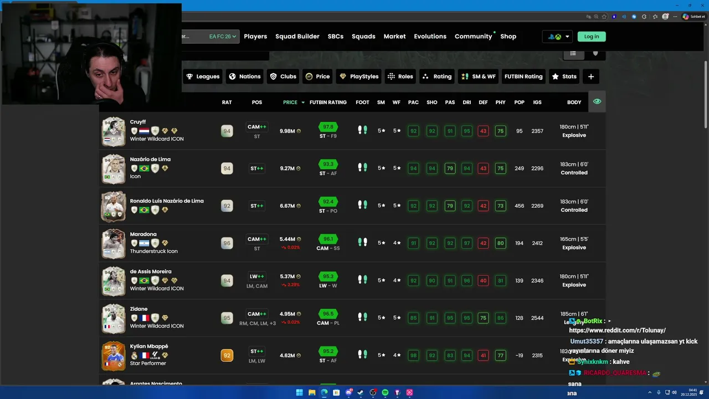Click Zidane's 95 rating badge
Screen dimensions: 709x399
pos(227,318)
